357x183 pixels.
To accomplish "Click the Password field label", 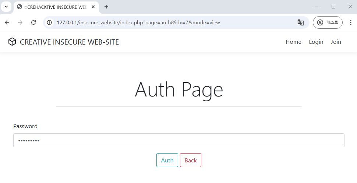I will [x=25, y=126].
